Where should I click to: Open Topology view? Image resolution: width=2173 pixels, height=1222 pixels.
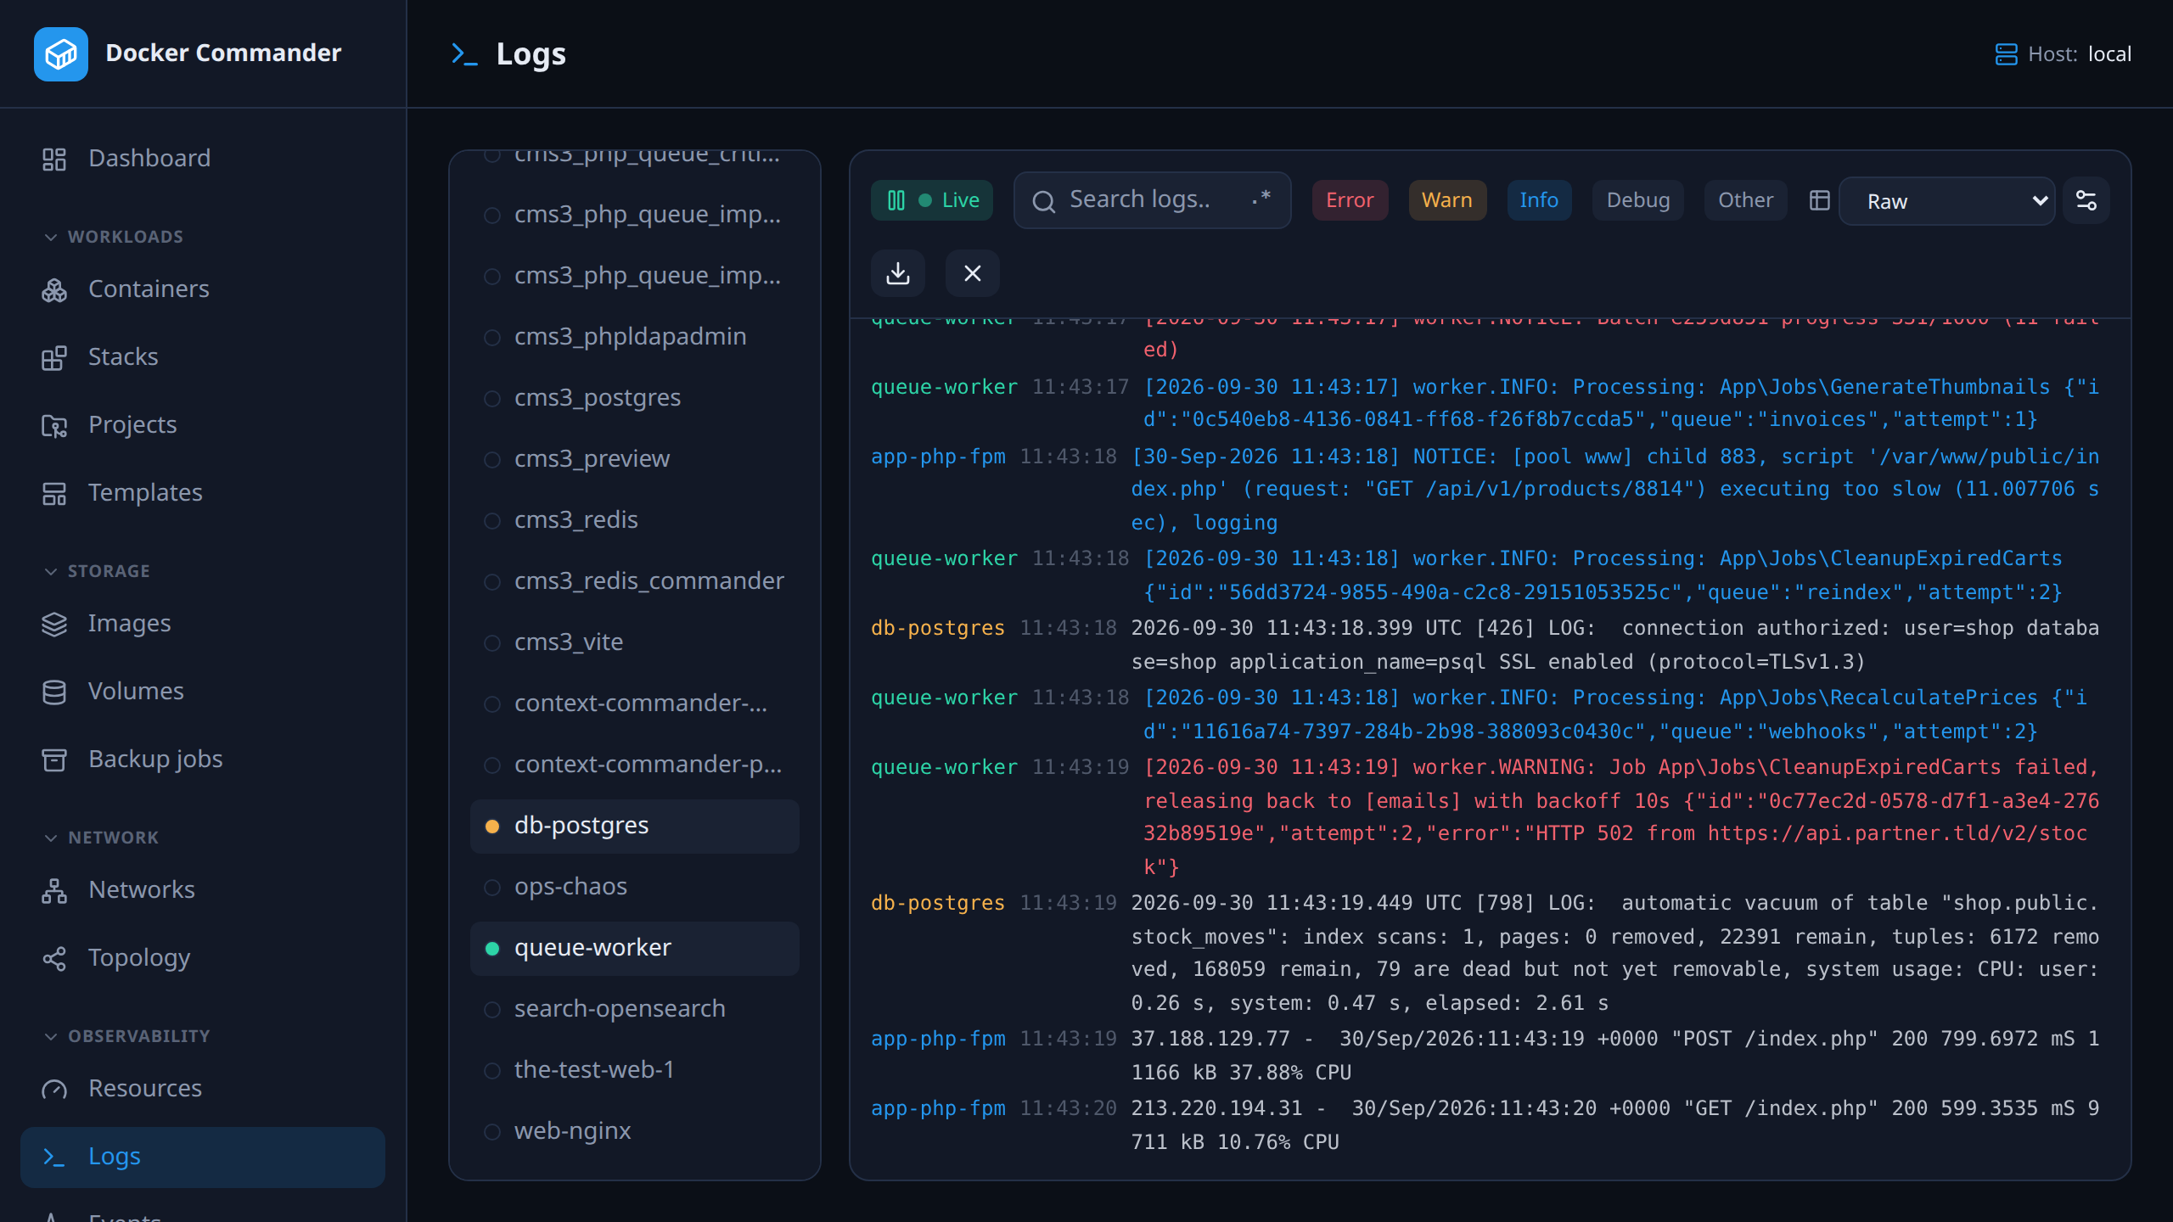click(x=203, y=957)
